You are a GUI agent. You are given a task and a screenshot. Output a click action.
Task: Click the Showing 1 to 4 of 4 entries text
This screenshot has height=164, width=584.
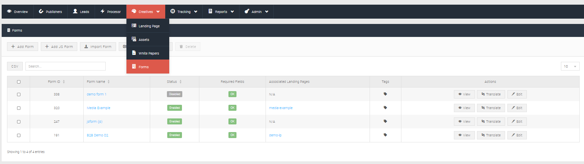pyautogui.click(x=26, y=152)
